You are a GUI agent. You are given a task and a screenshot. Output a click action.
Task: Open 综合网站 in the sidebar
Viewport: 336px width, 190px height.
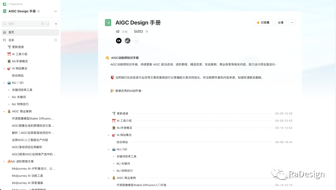coord(18,76)
